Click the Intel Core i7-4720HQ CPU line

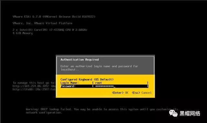(50, 30)
